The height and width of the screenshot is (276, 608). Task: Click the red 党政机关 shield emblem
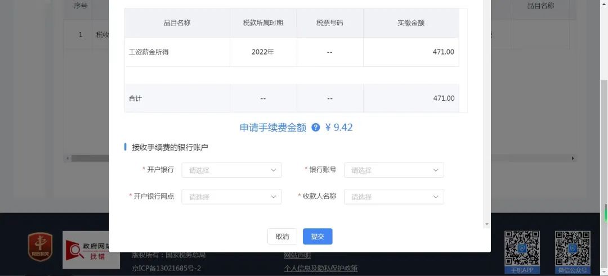click(40, 247)
